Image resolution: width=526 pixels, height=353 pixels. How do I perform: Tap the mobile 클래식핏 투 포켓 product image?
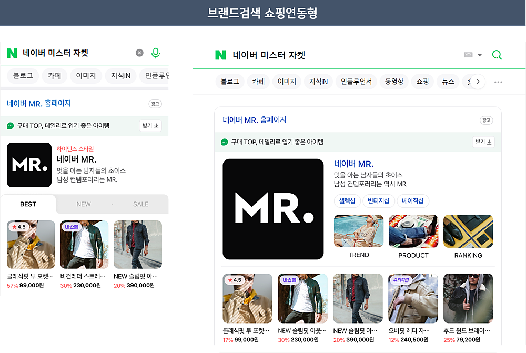pyautogui.click(x=31, y=244)
